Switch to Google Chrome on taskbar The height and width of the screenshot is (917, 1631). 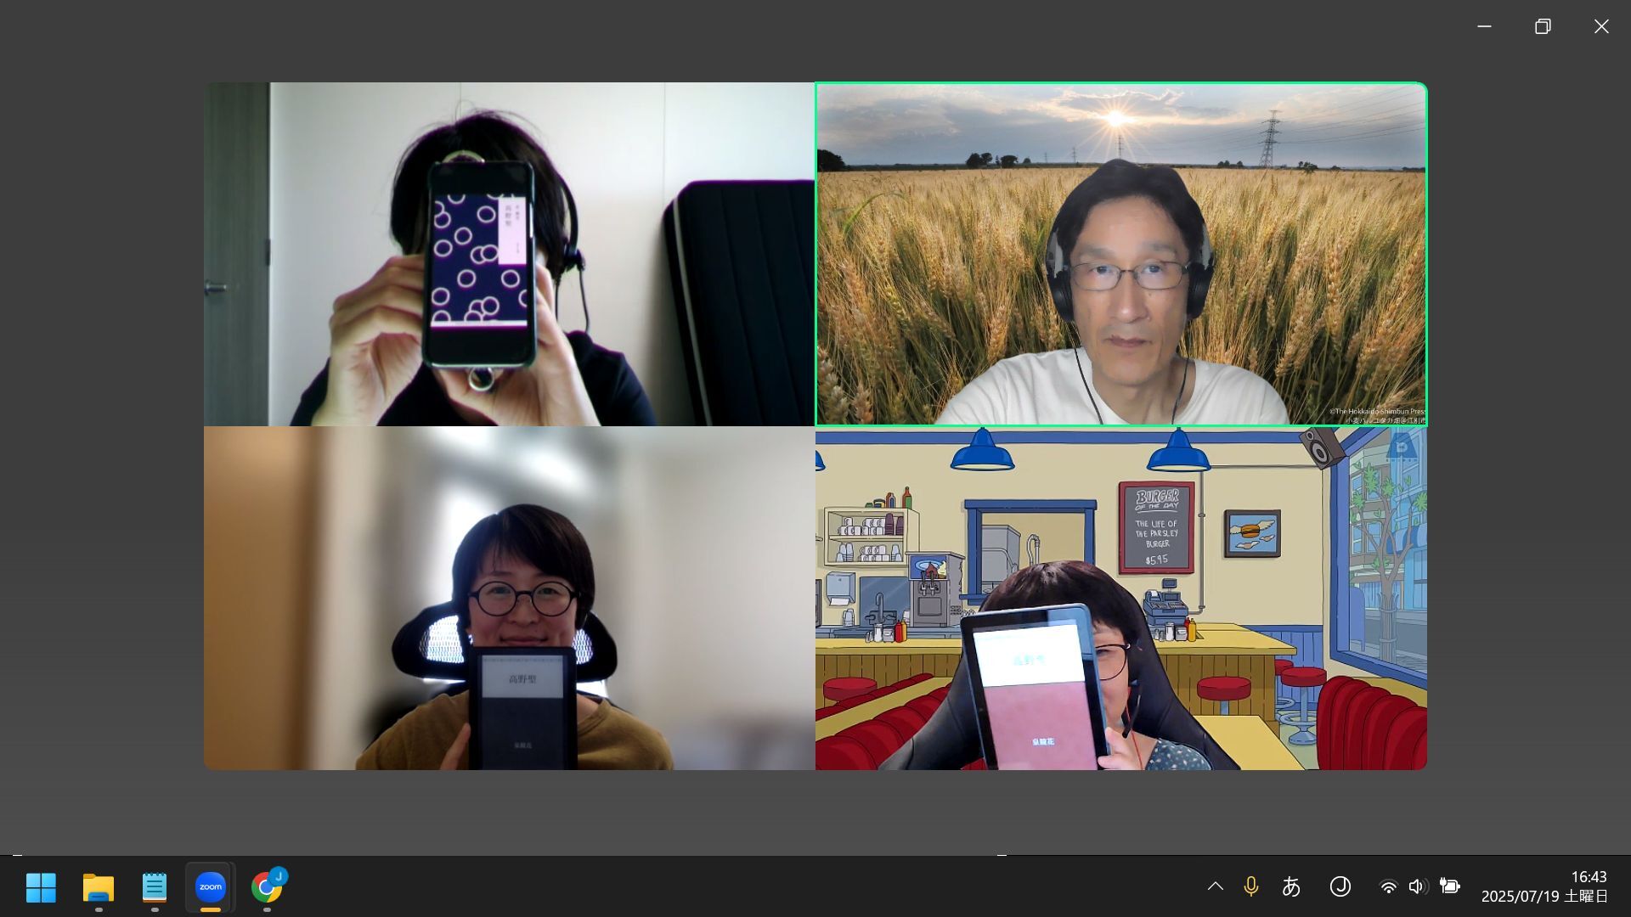(x=267, y=887)
